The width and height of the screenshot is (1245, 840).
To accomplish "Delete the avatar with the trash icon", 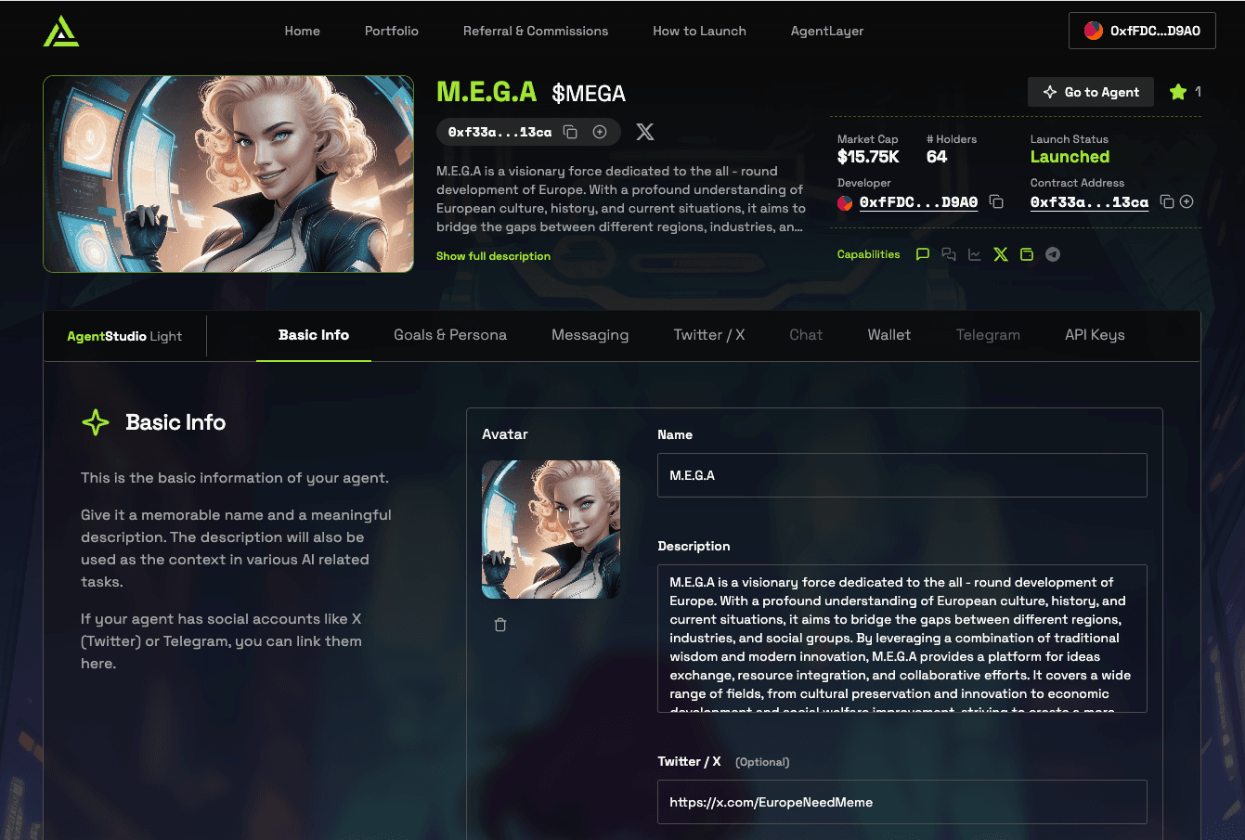I will [500, 625].
